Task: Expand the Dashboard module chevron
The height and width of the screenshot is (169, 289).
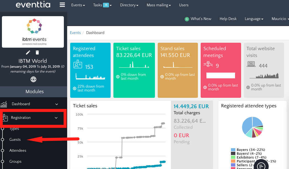Action: [x=57, y=104]
